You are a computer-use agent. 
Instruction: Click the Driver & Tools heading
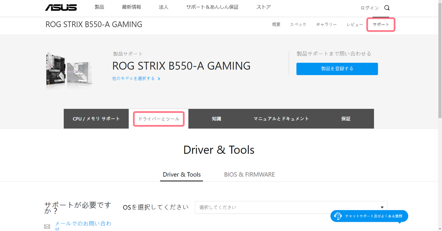[219, 150]
